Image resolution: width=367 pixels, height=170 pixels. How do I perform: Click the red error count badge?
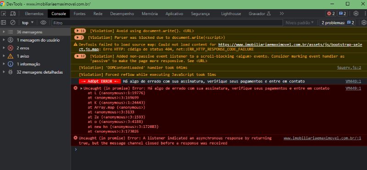click(331, 14)
